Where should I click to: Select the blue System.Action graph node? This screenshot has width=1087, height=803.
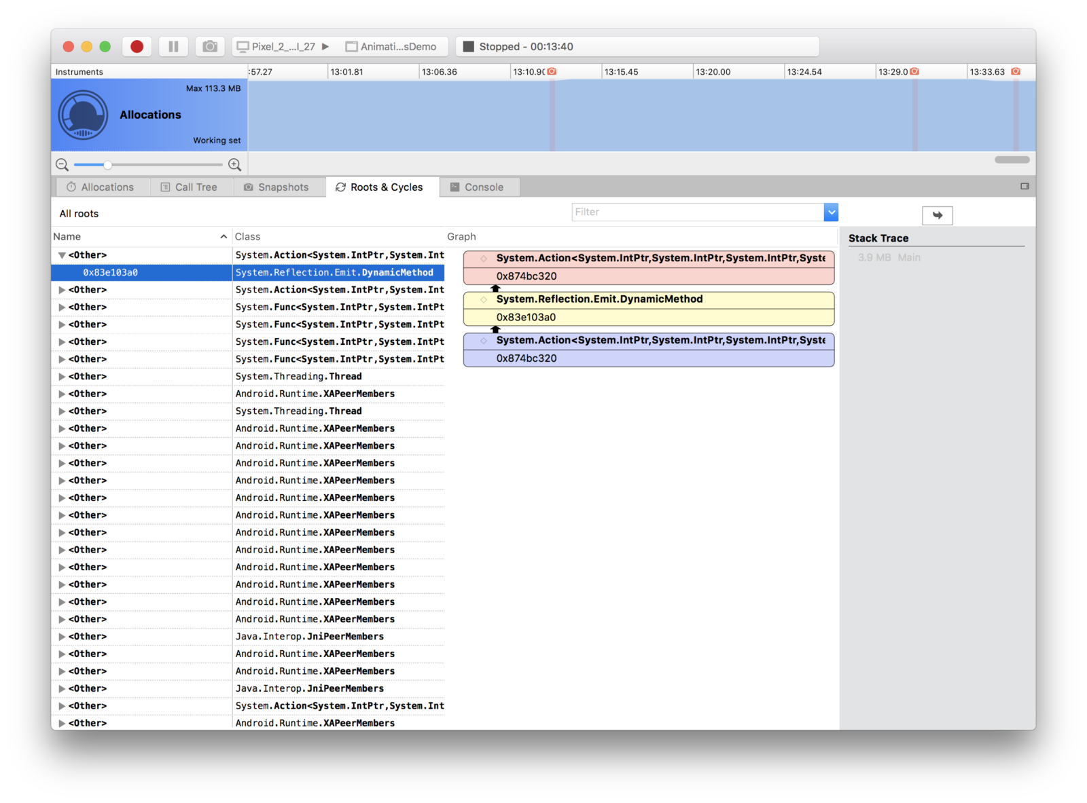(x=649, y=350)
